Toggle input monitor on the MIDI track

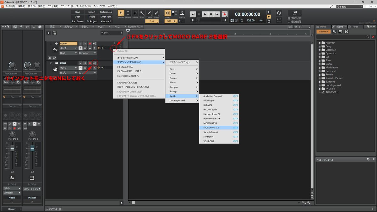coord(94,63)
